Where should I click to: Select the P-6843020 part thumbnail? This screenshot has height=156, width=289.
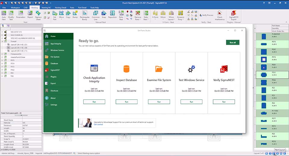pos(264,36)
